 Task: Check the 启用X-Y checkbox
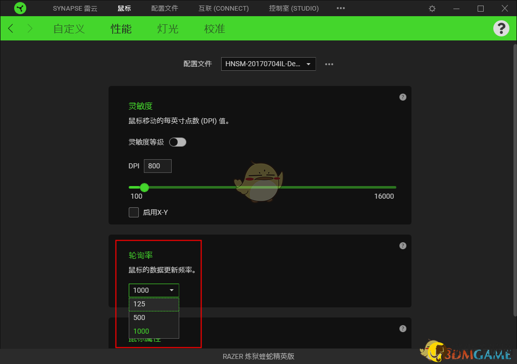point(134,212)
